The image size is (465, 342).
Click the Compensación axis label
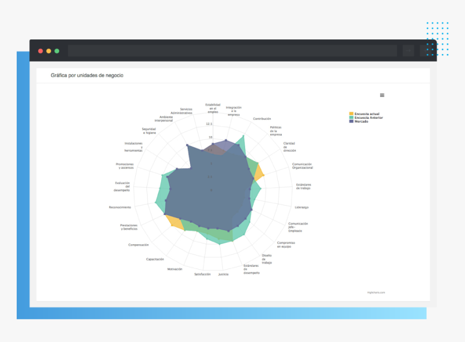point(138,245)
